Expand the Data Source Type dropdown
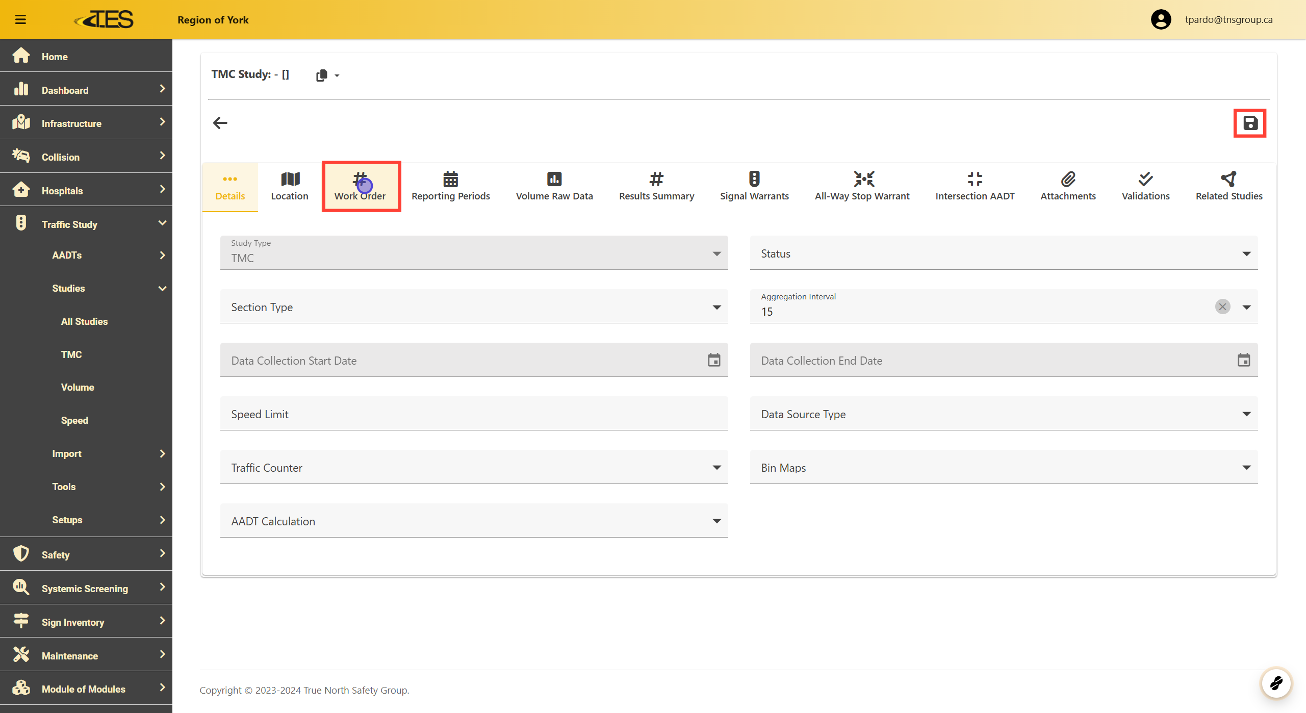This screenshot has width=1306, height=713. (x=1003, y=414)
